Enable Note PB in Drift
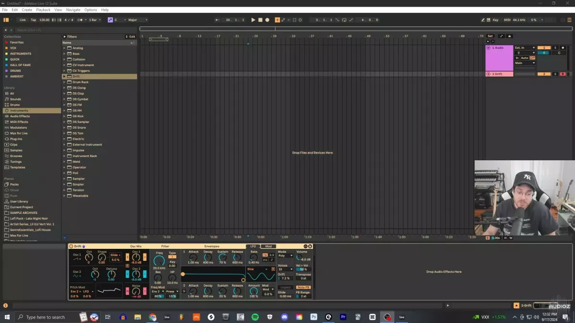The image size is (575, 323). click(x=303, y=287)
